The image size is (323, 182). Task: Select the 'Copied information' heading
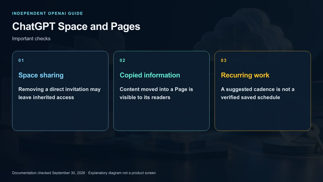[150, 75]
